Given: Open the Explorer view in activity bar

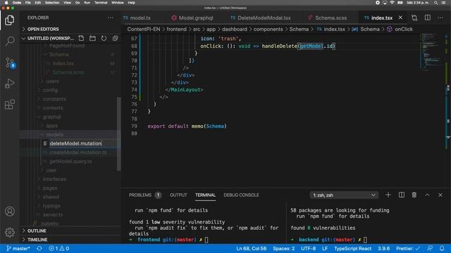Looking at the screenshot, I should 9,20.
